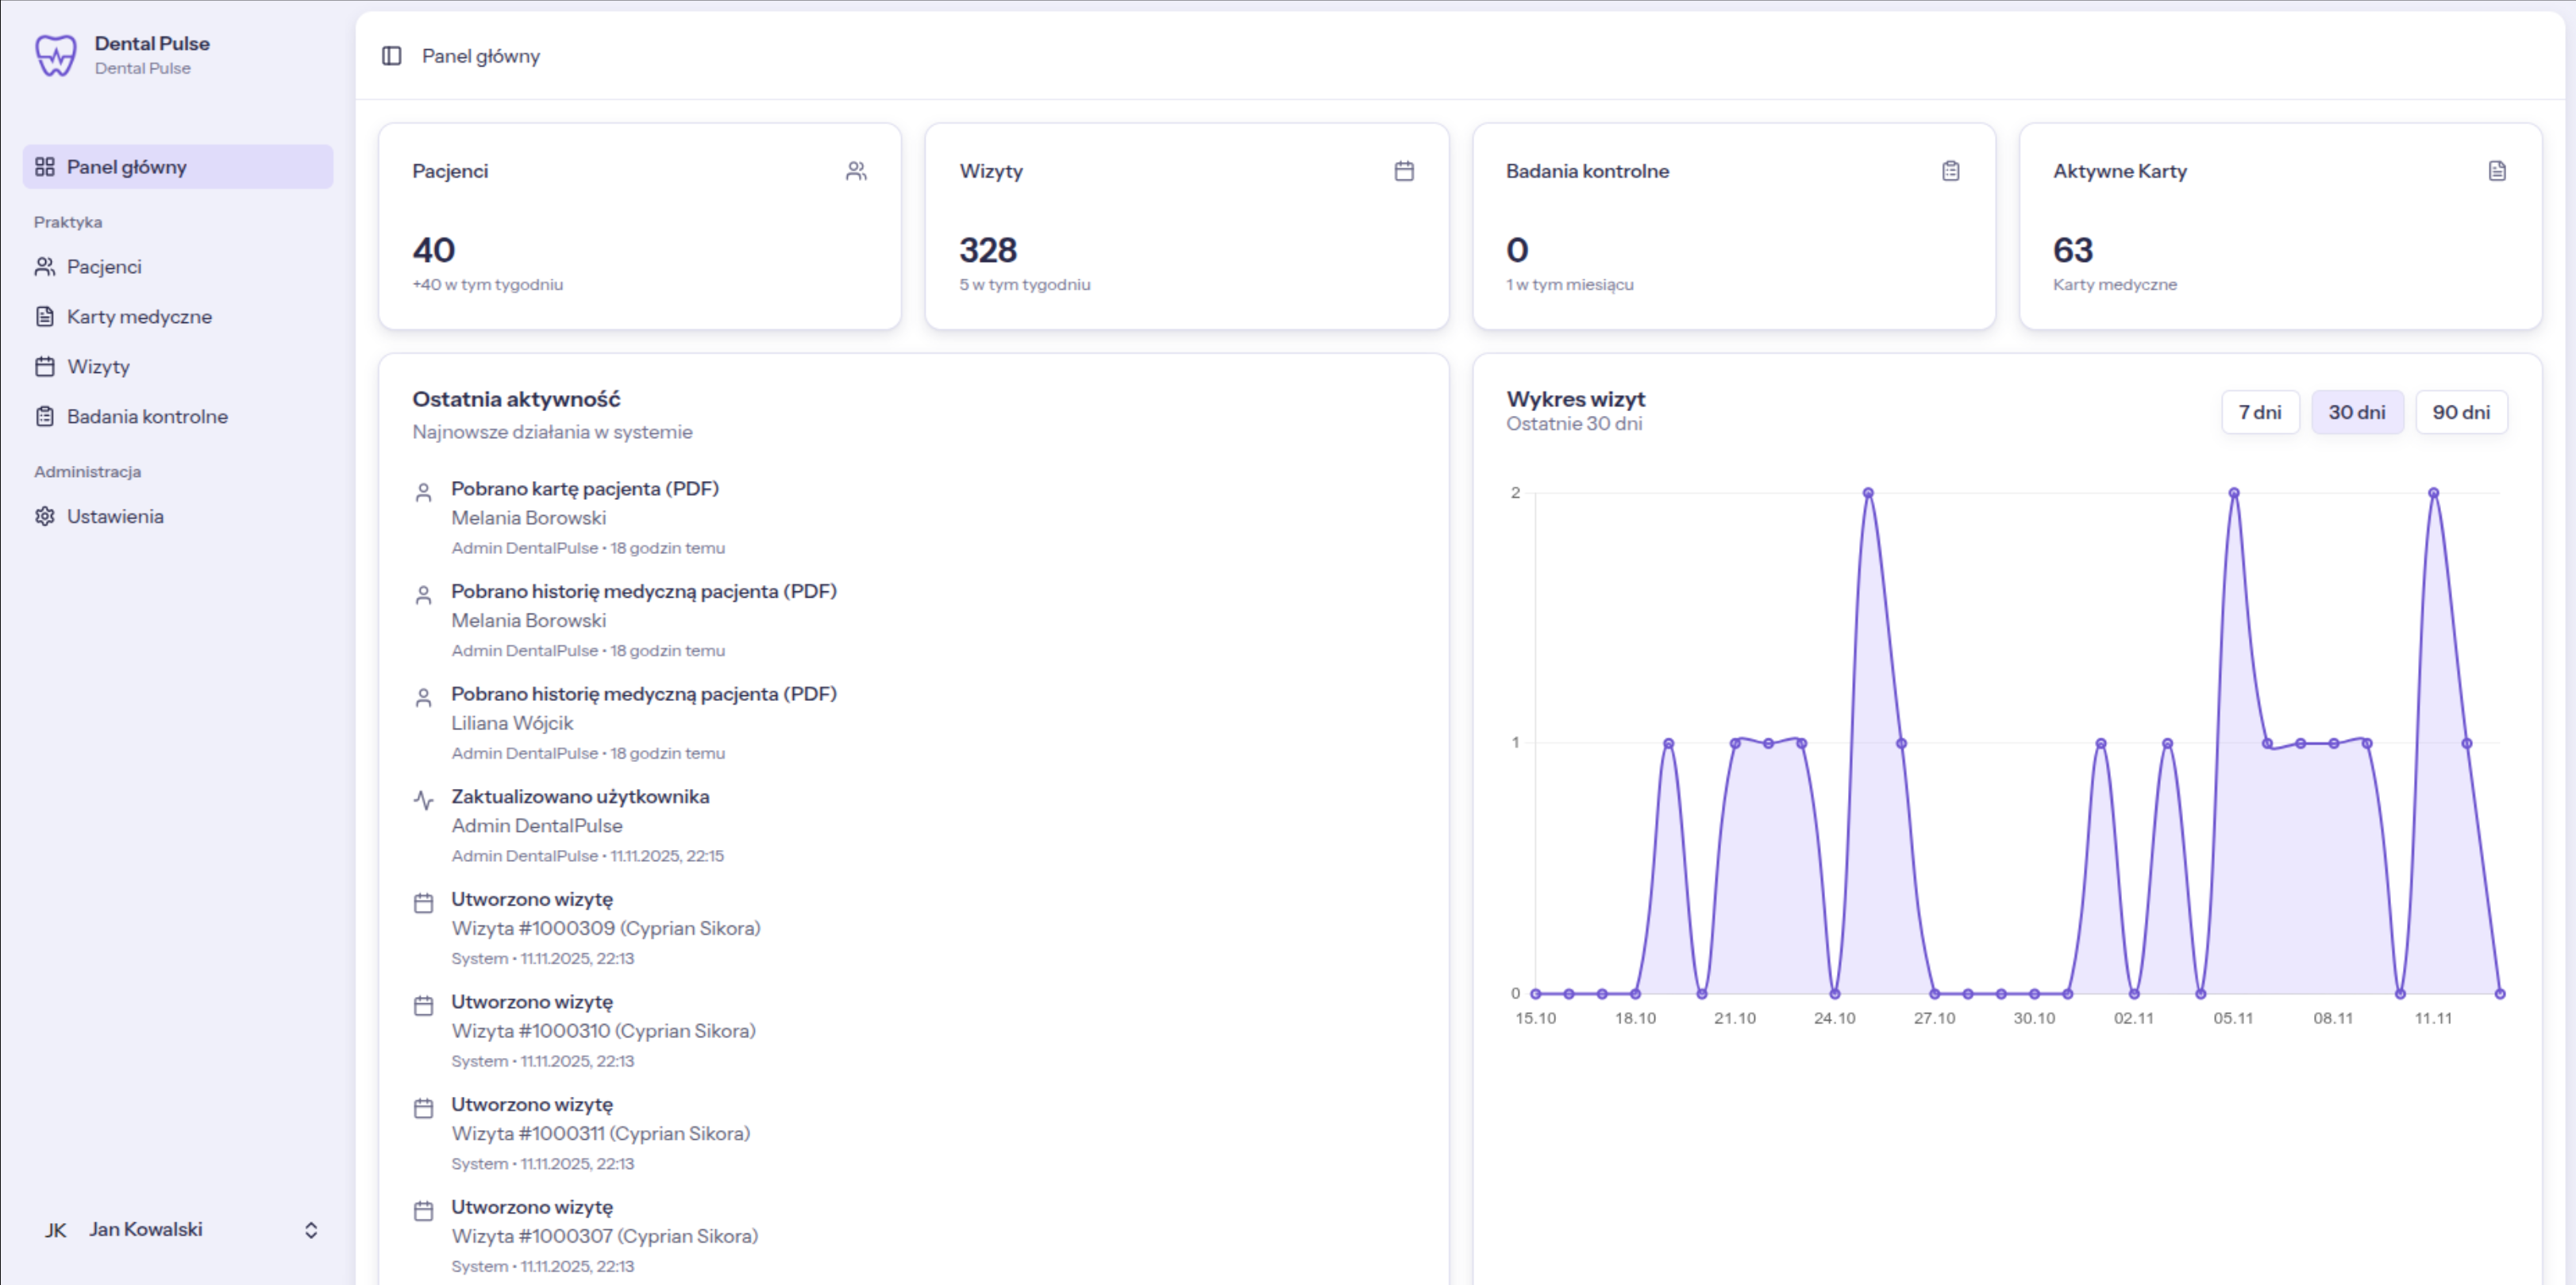This screenshot has height=1285, width=2576.
Task: Select the 30 dni chart range
Action: 2356,412
